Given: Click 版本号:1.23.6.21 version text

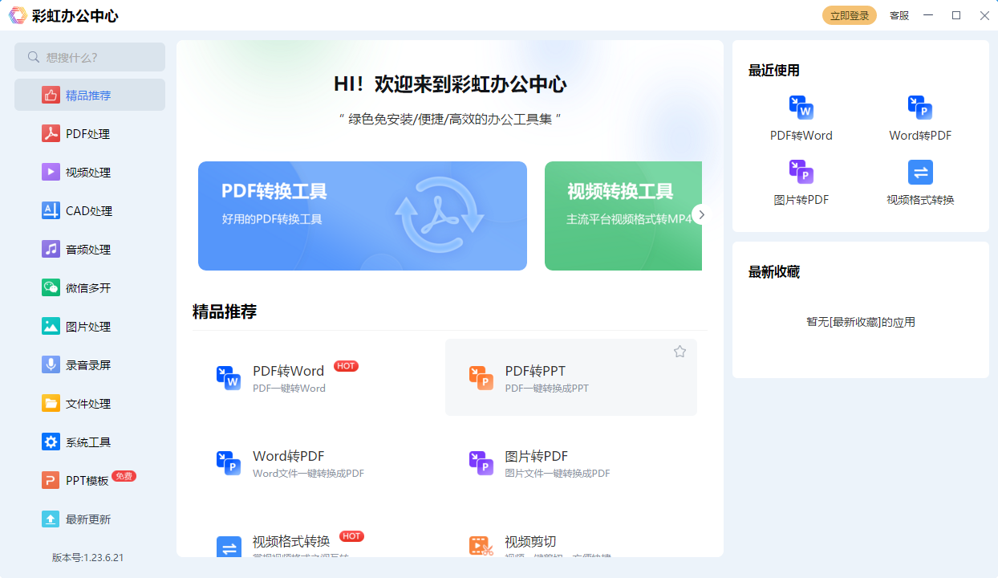Looking at the screenshot, I should point(88,558).
